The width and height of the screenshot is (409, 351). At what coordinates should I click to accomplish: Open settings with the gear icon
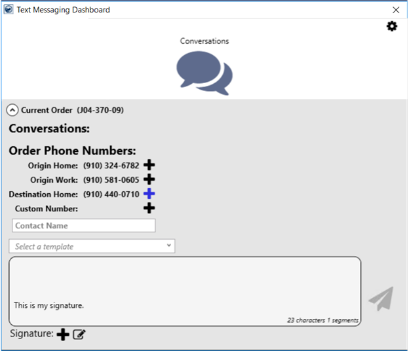392,26
